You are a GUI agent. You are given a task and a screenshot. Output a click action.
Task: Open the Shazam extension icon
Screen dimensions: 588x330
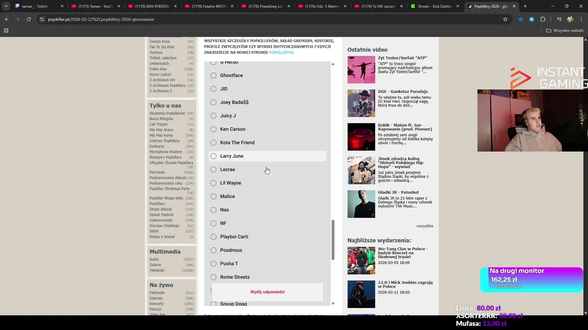531,19
